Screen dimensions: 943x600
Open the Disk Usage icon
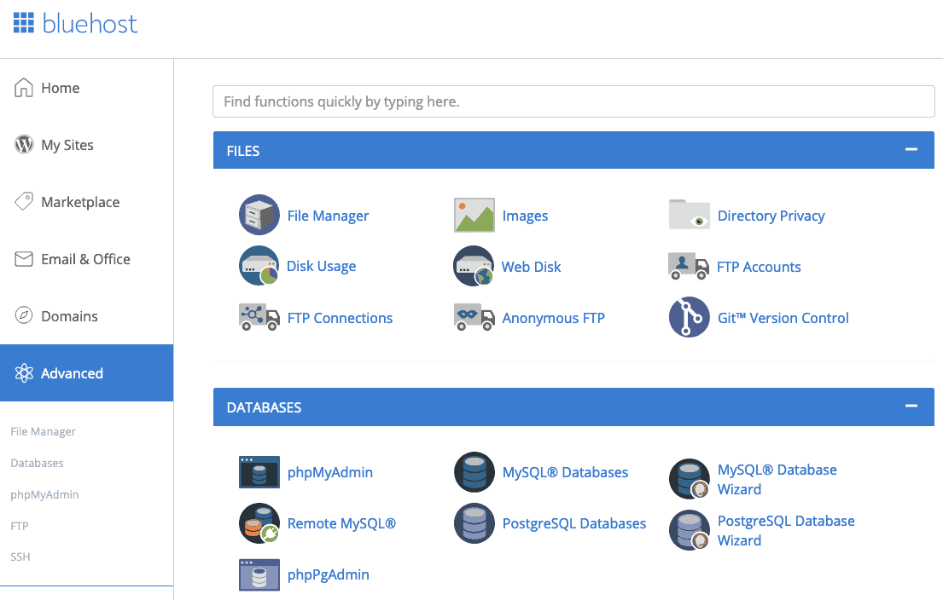[259, 267]
